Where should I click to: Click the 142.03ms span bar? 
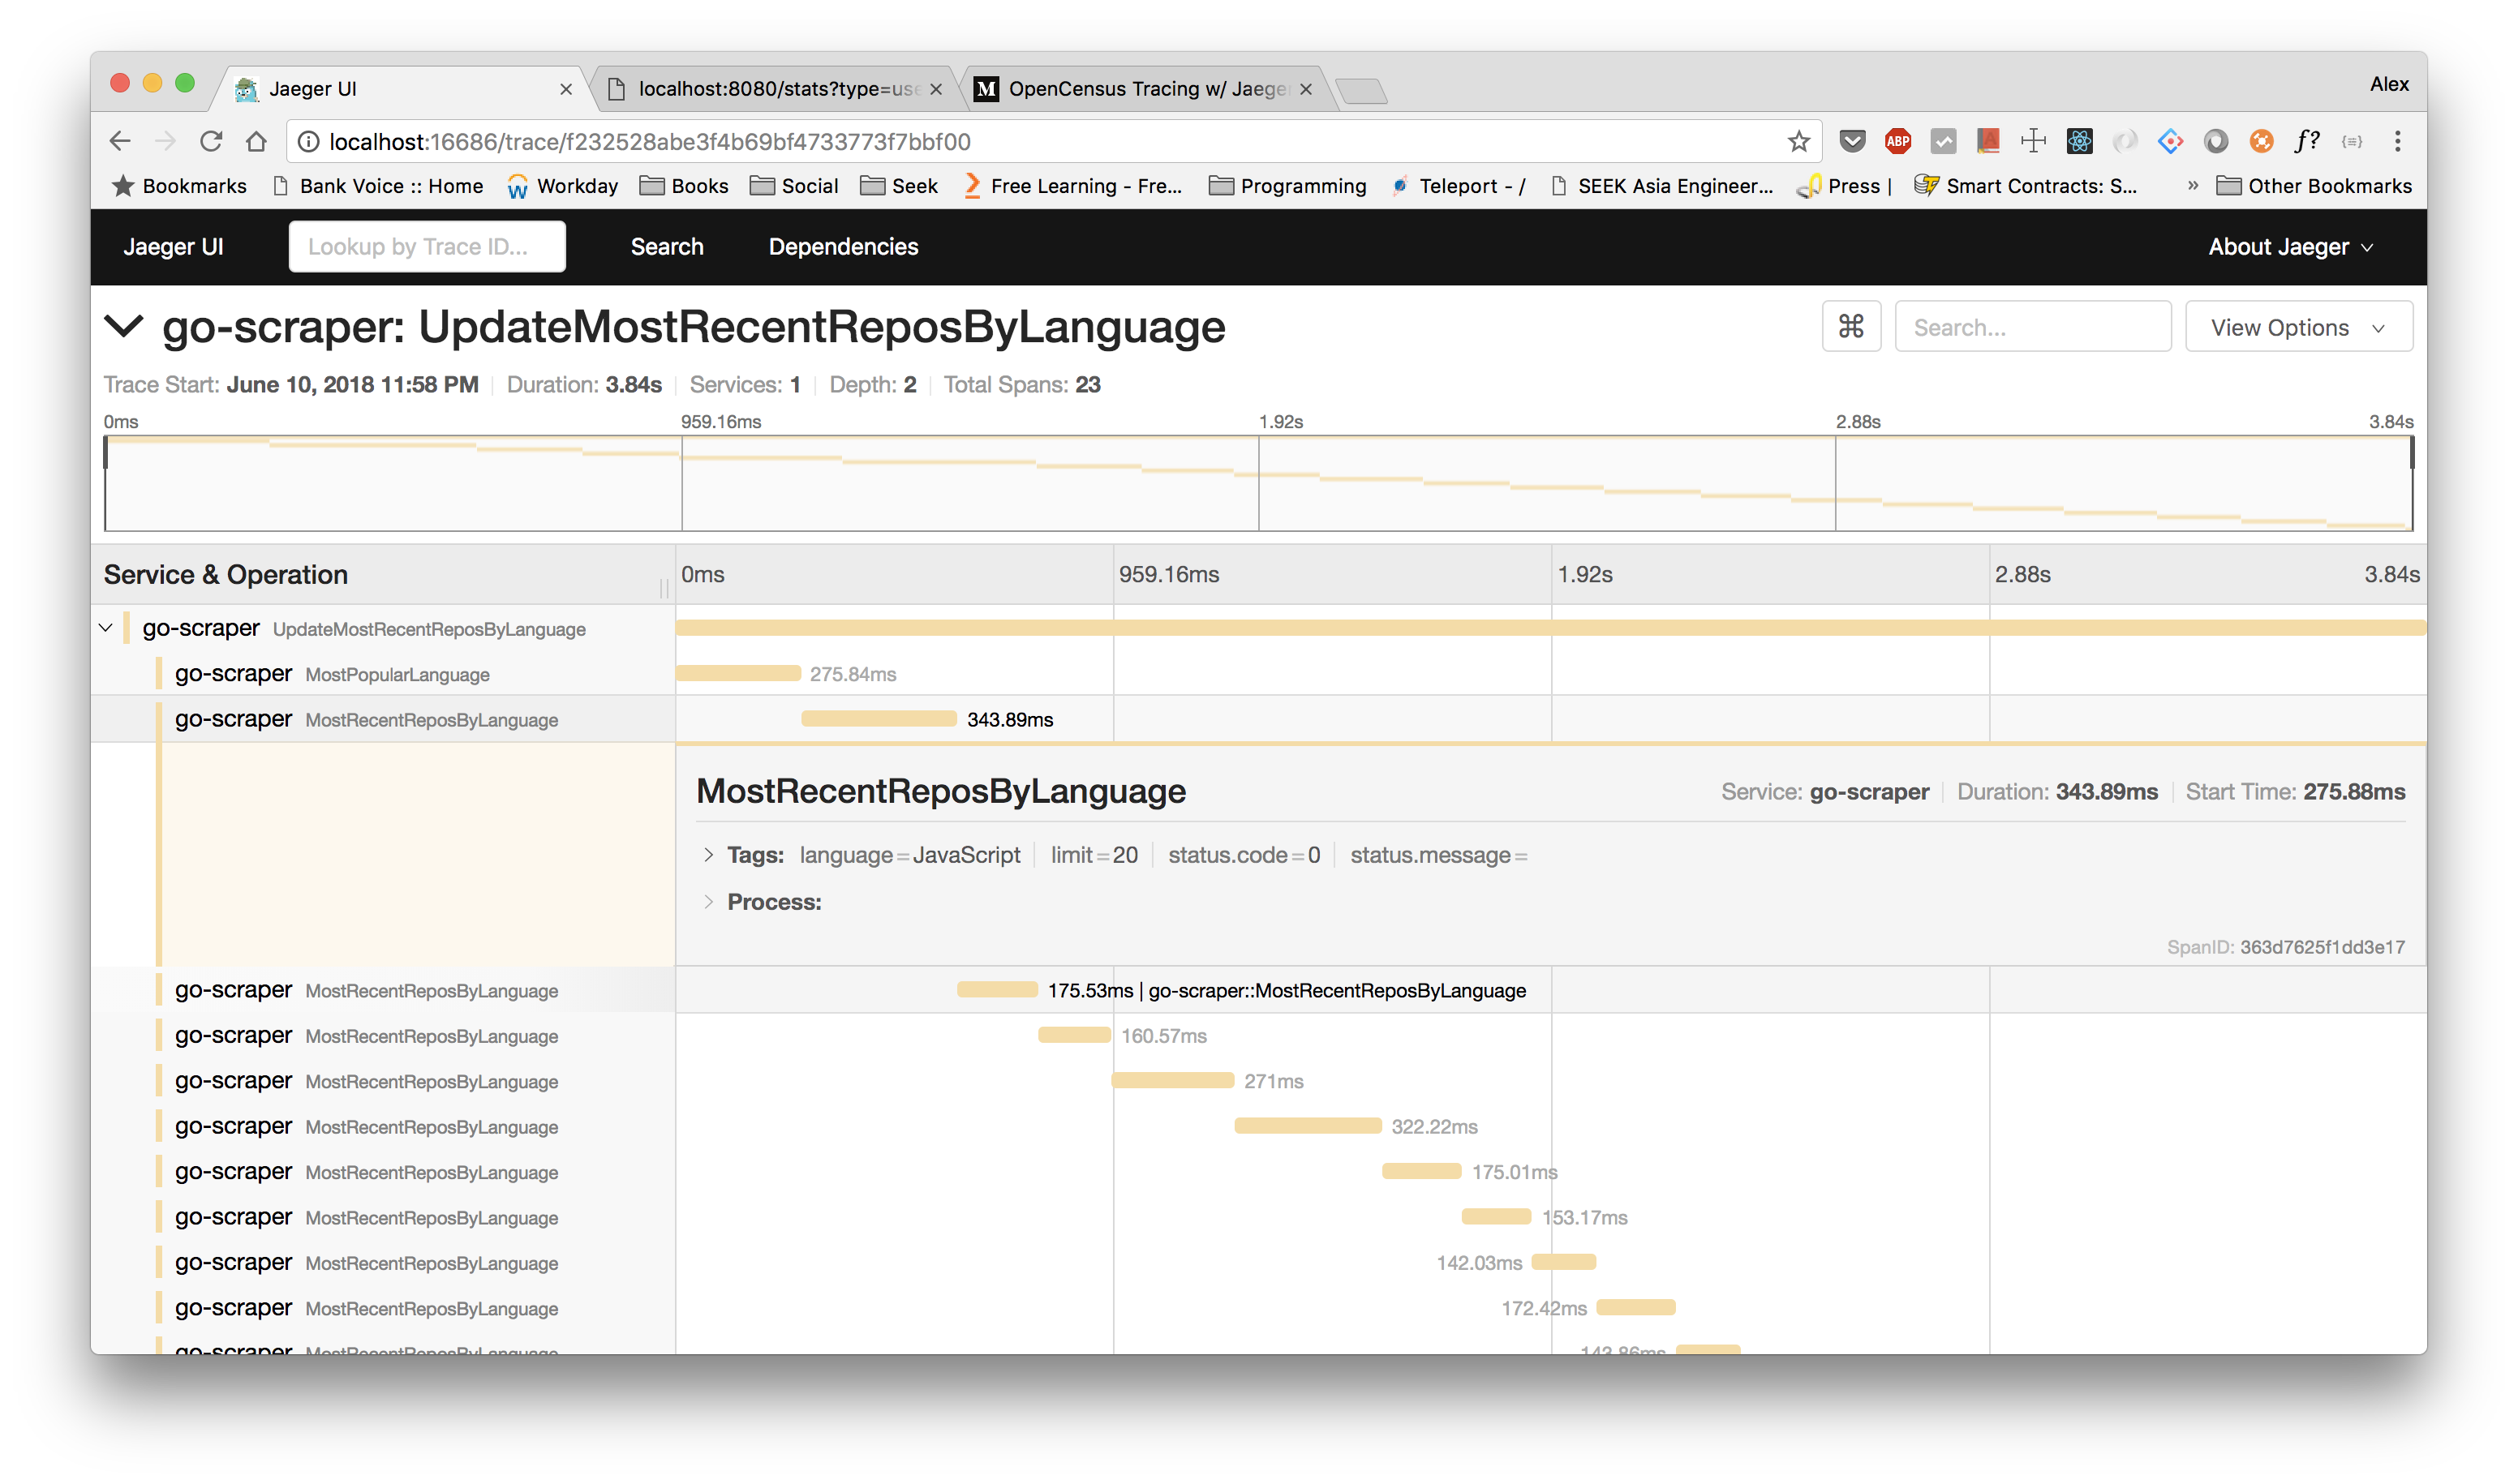pos(1564,1262)
